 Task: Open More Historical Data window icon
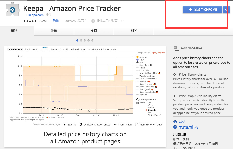137,124
